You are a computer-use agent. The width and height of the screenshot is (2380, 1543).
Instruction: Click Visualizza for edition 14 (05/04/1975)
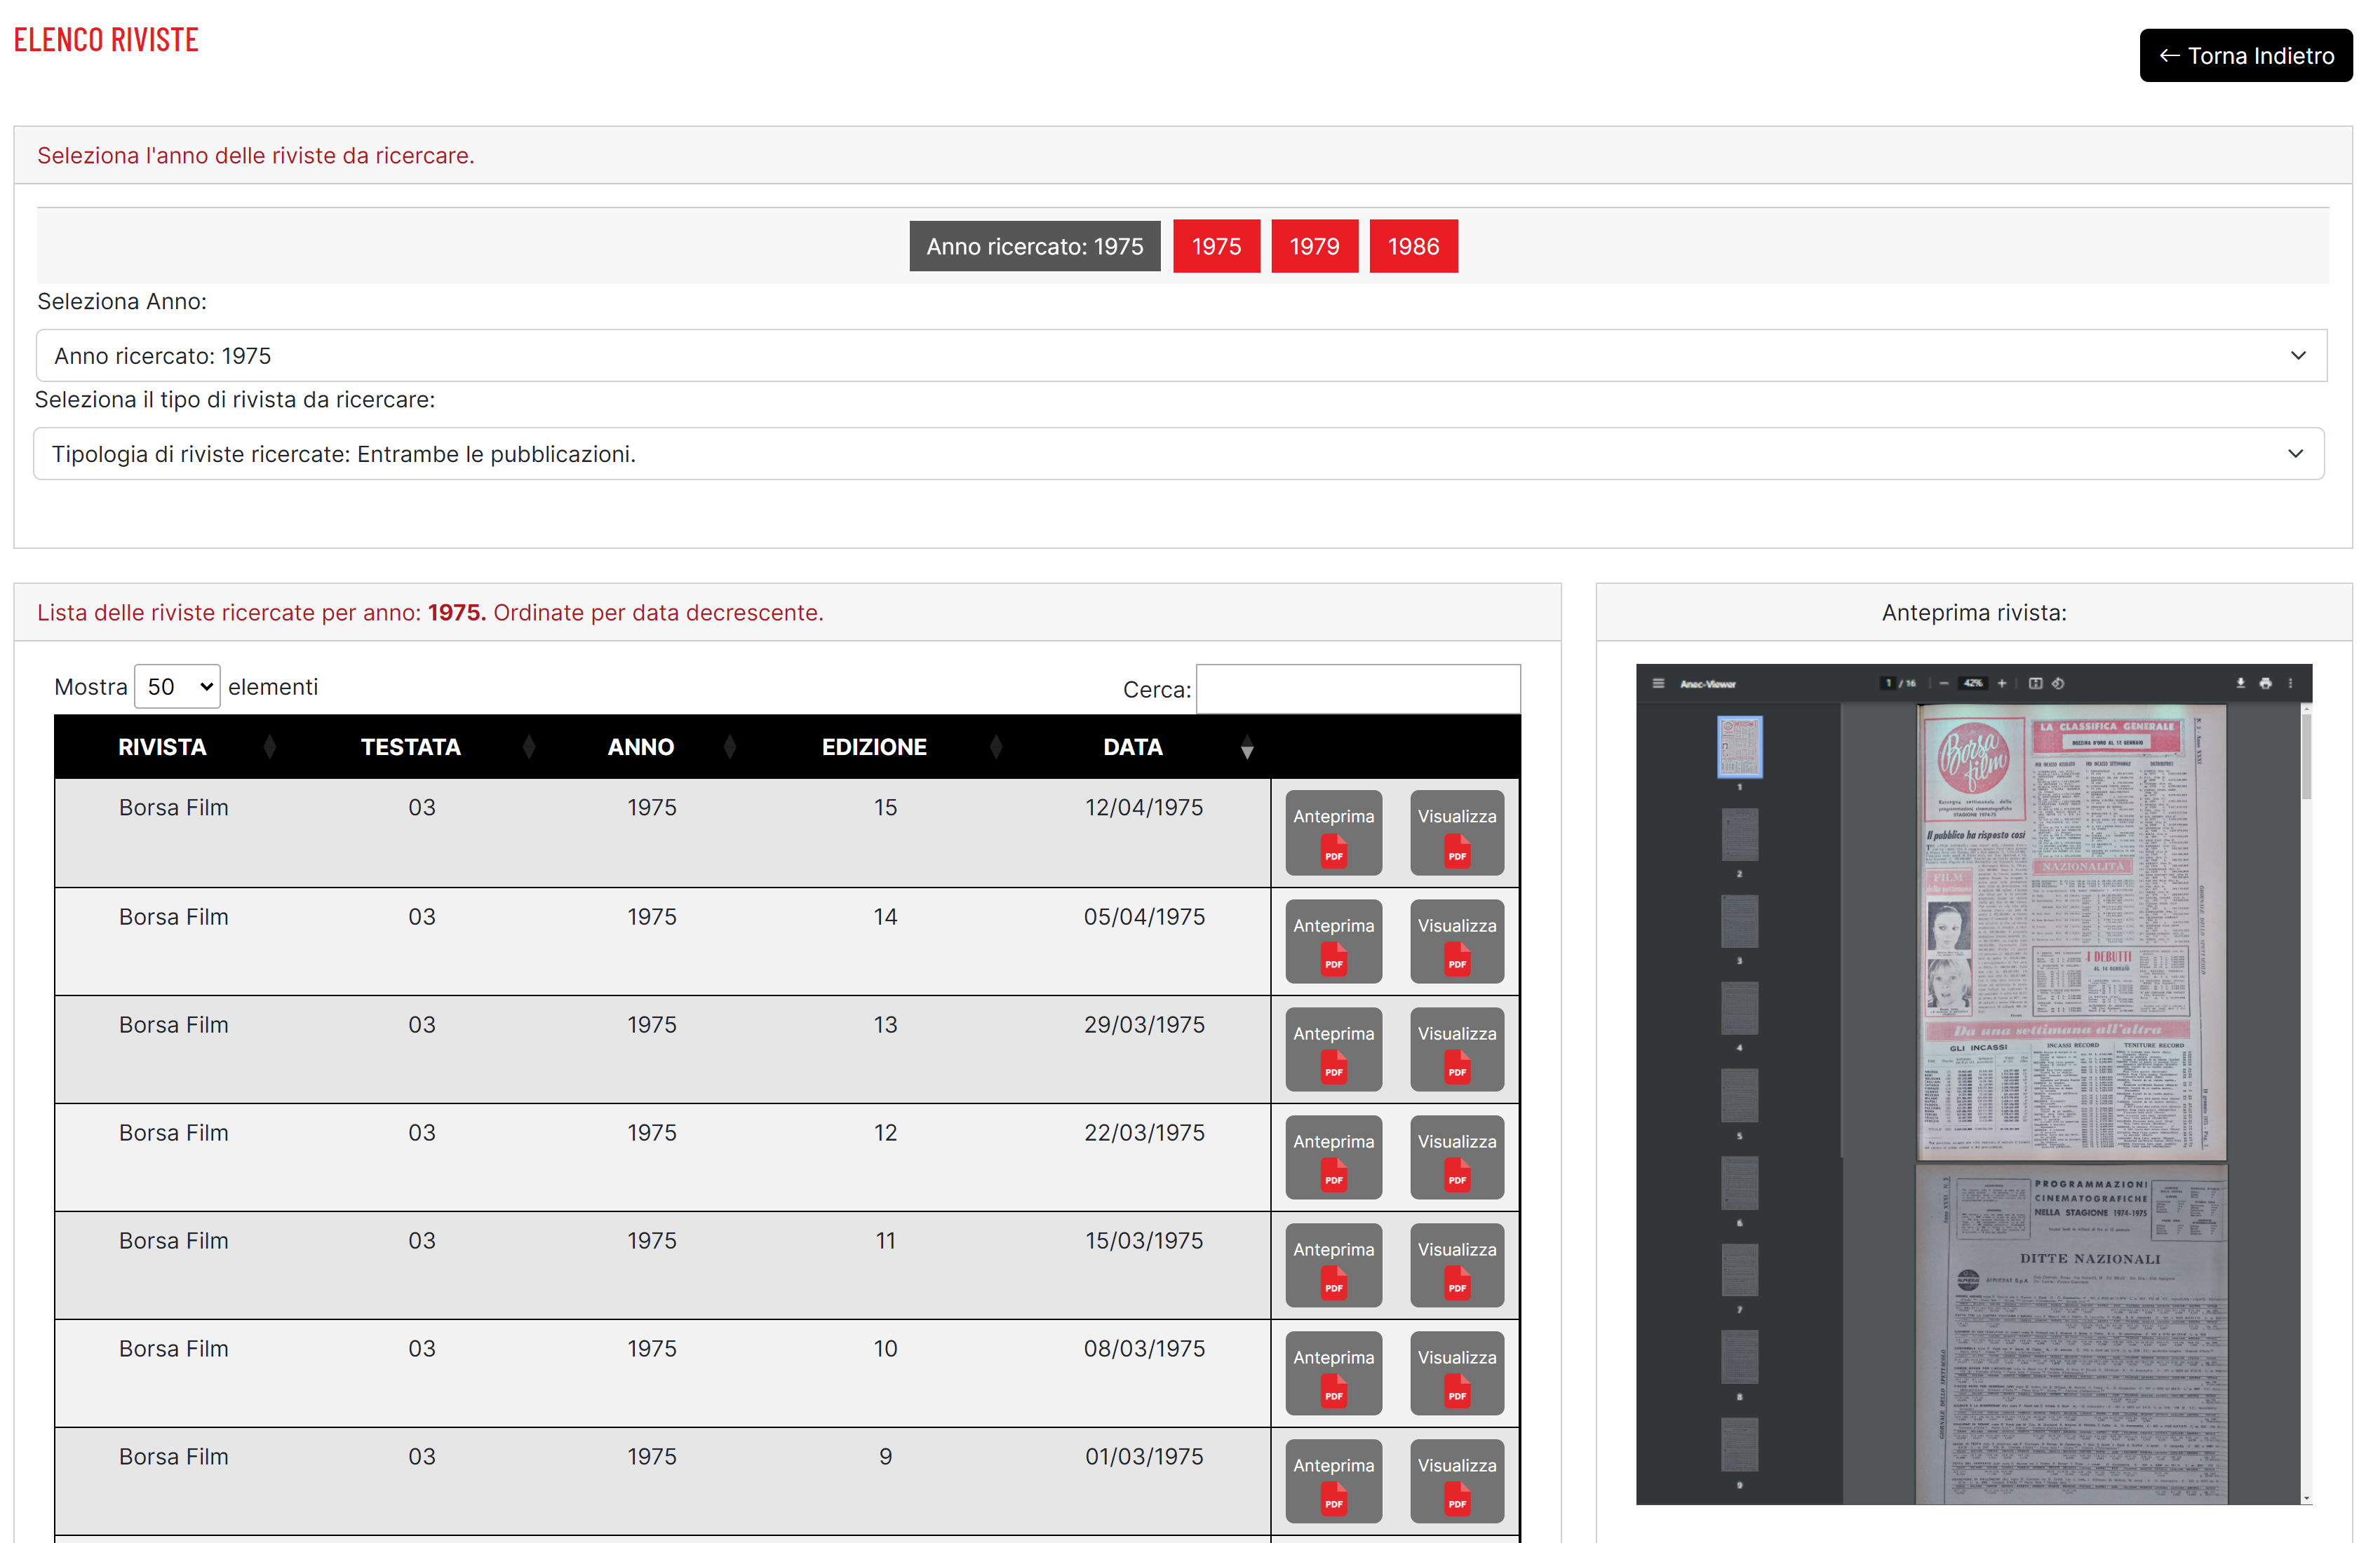(x=1457, y=942)
